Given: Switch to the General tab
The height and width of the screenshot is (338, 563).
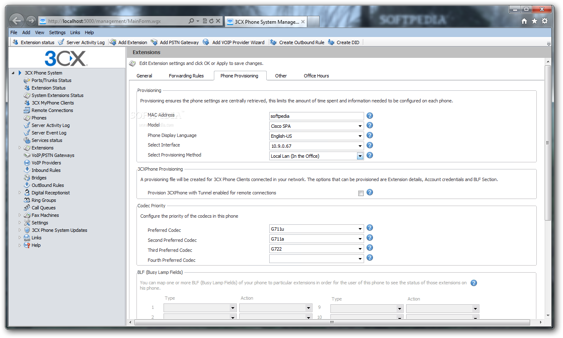Looking at the screenshot, I should point(144,76).
